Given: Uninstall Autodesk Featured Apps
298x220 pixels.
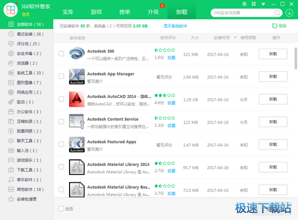Looking at the screenshot, I should 273,145.
